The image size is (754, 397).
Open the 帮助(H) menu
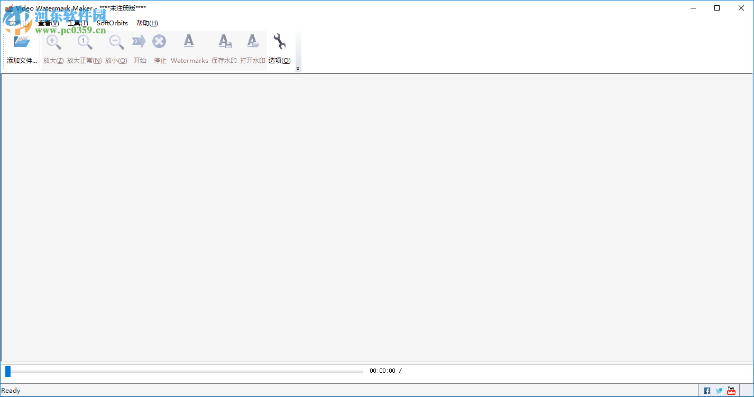pyautogui.click(x=147, y=23)
